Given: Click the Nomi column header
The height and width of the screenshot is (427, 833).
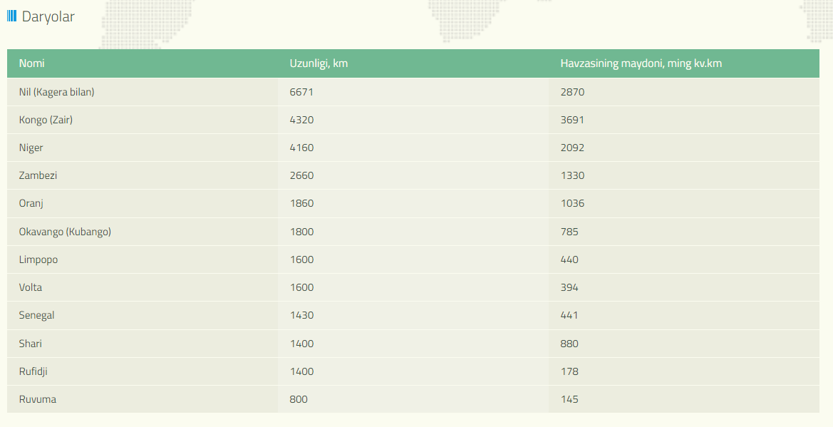Looking at the screenshot, I should (x=32, y=63).
